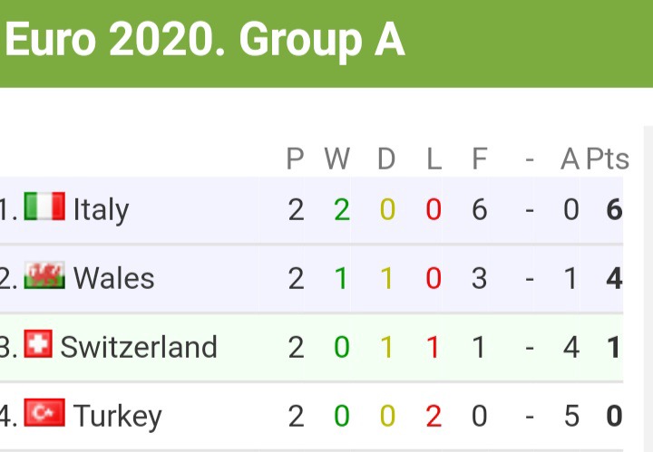
Task: Click Italy's green wins value 2
Action: [x=341, y=210]
